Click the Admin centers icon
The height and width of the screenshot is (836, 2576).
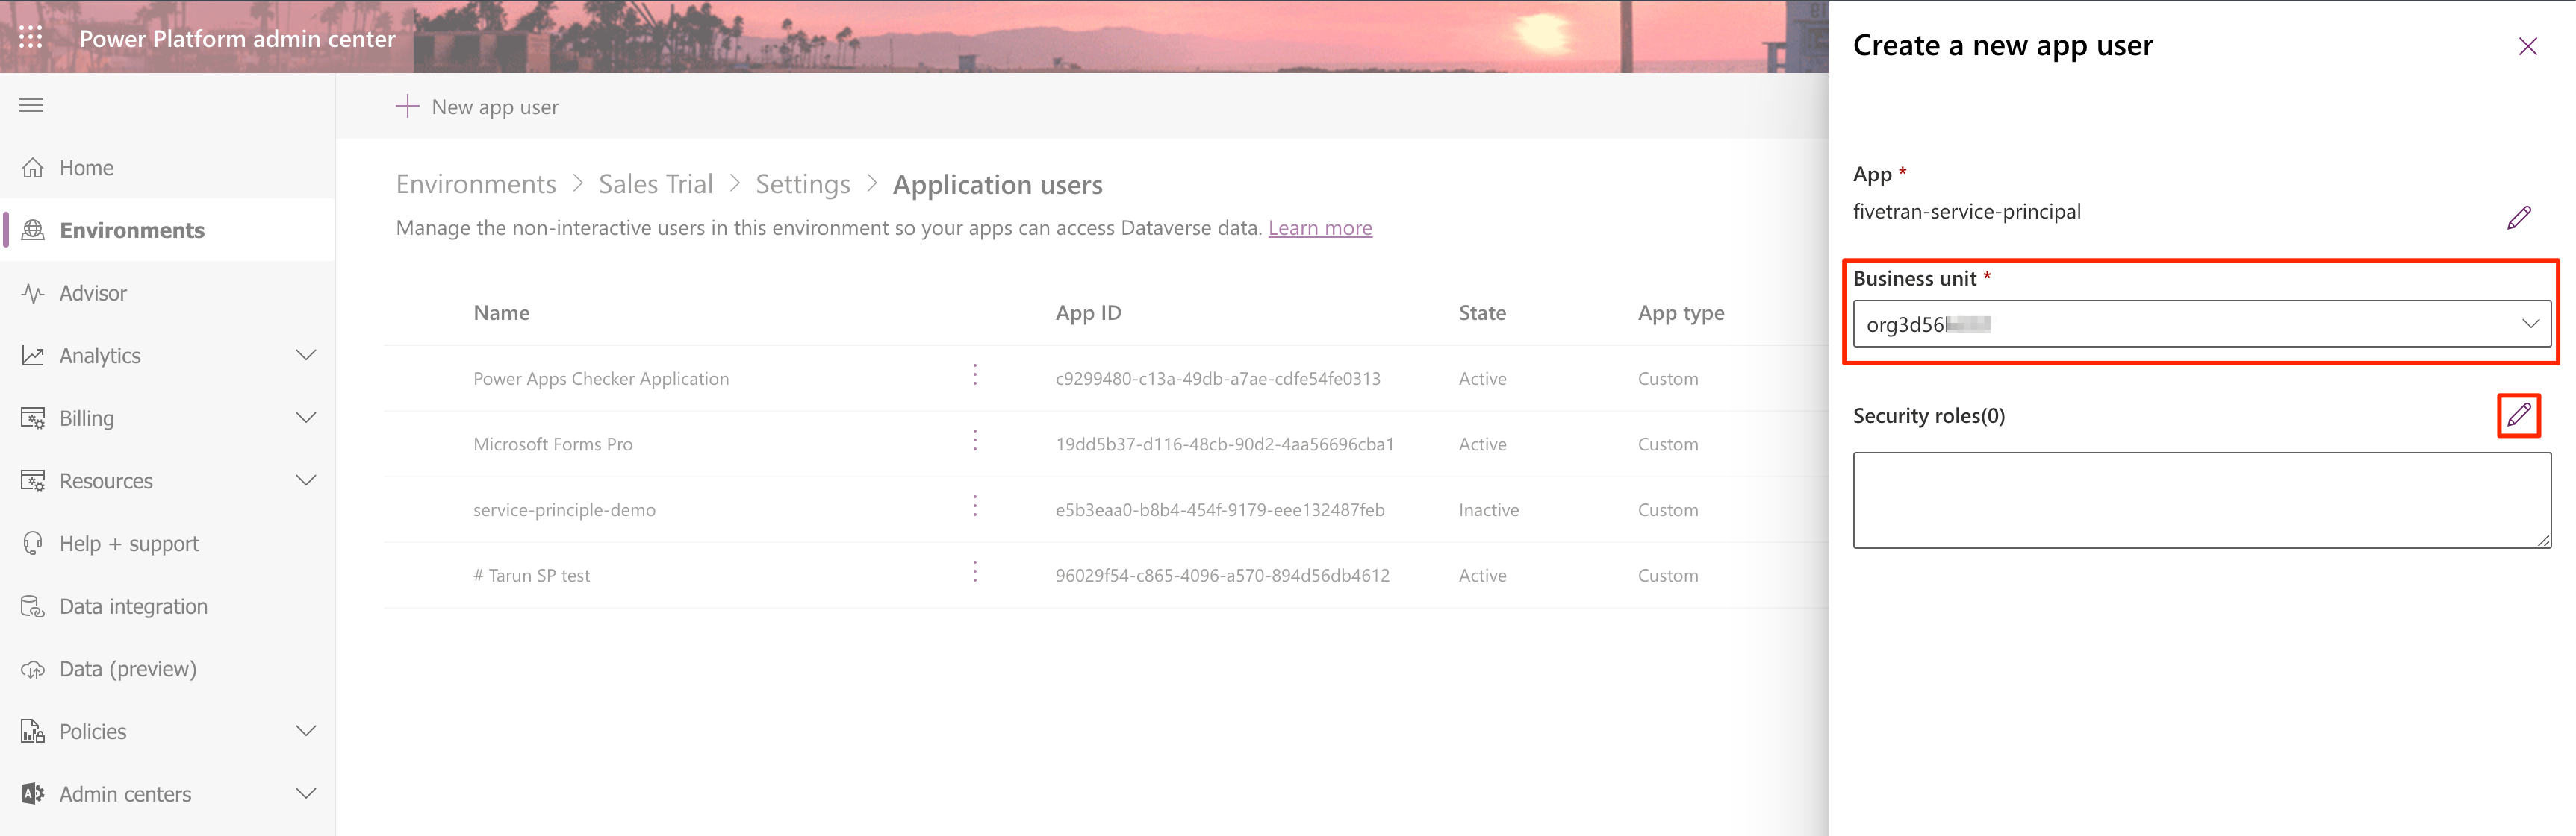click(x=33, y=794)
